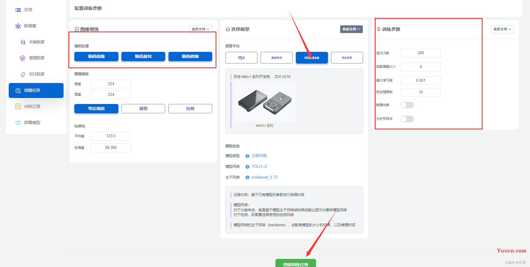This screenshot has width=530, height=267.
Task: Expand 查看文档 in 训练参数 panel
Action: coord(502,29)
